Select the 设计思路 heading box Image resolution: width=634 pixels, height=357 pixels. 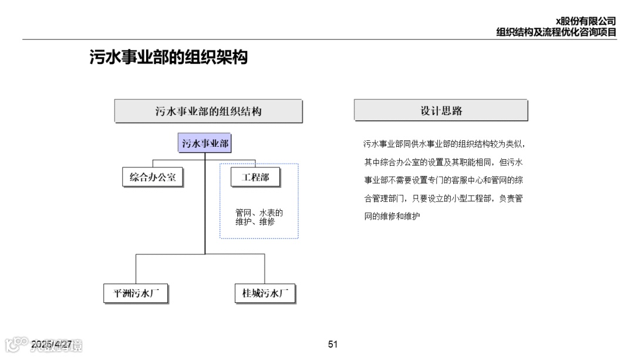pos(441,110)
